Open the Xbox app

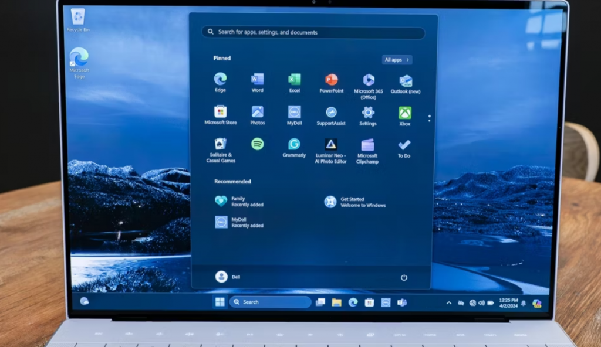(x=404, y=113)
